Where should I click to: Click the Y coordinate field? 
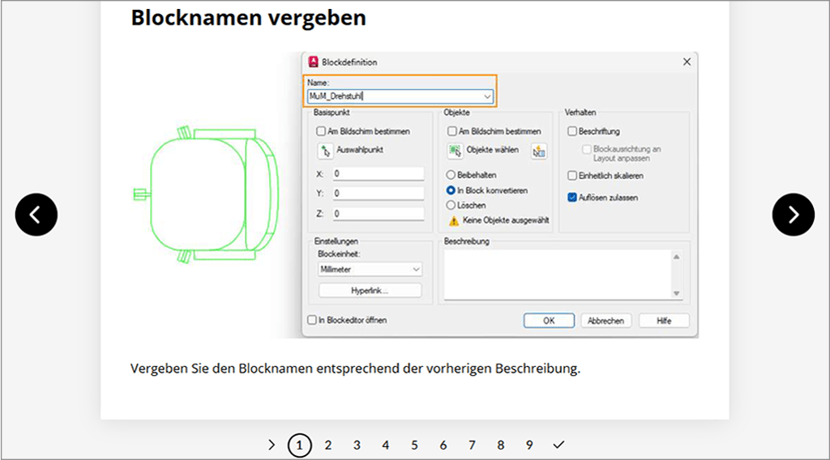pos(378,194)
